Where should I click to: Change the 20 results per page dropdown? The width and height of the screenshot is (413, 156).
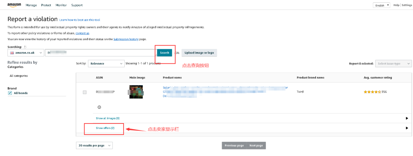click(x=94, y=145)
